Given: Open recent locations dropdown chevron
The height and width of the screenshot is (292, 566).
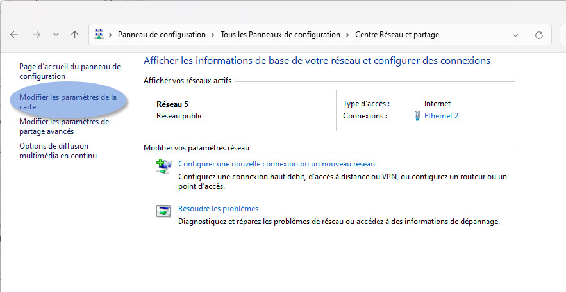Looking at the screenshot, I should pos(56,35).
